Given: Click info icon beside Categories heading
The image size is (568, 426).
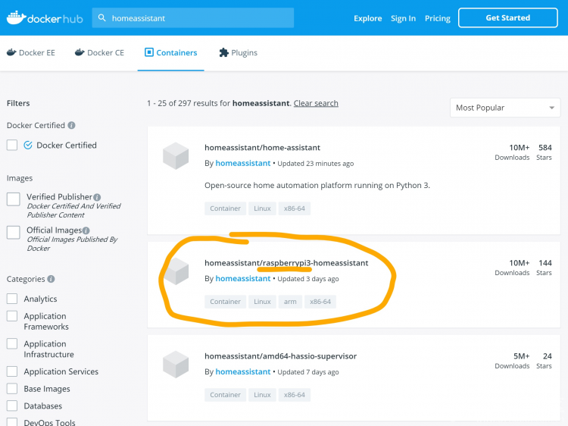Looking at the screenshot, I should (51, 279).
